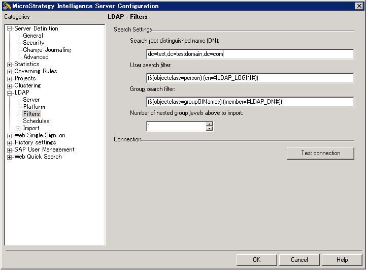
Task: Collapse the LDAP tree node
Action: [x=10, y=93]
